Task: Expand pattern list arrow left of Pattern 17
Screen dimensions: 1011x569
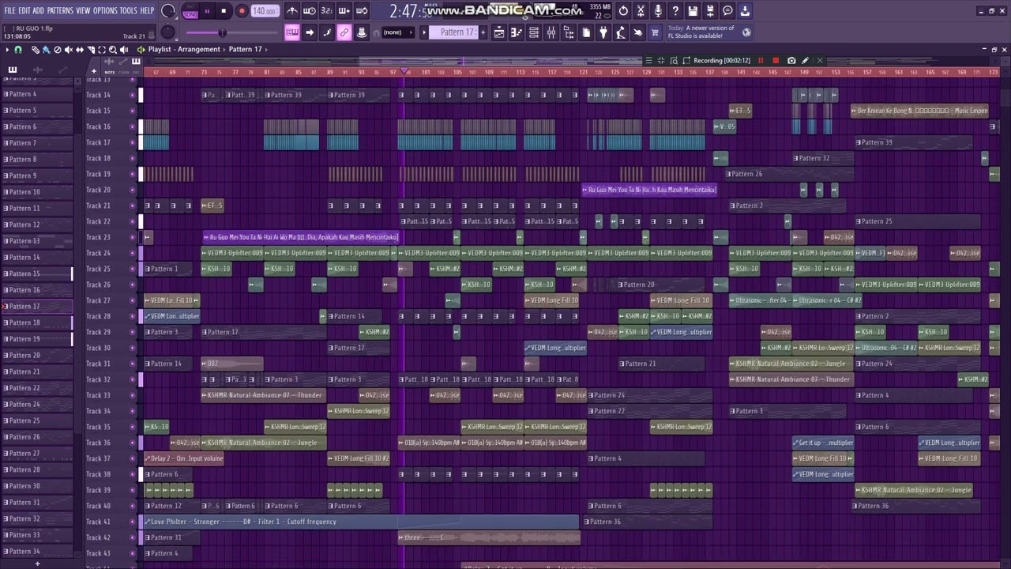Action: 424,32
